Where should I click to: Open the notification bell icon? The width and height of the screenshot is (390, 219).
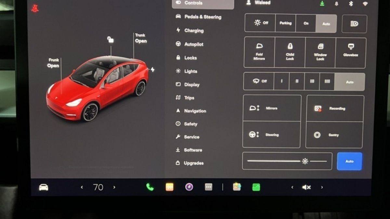pos(336,4)
